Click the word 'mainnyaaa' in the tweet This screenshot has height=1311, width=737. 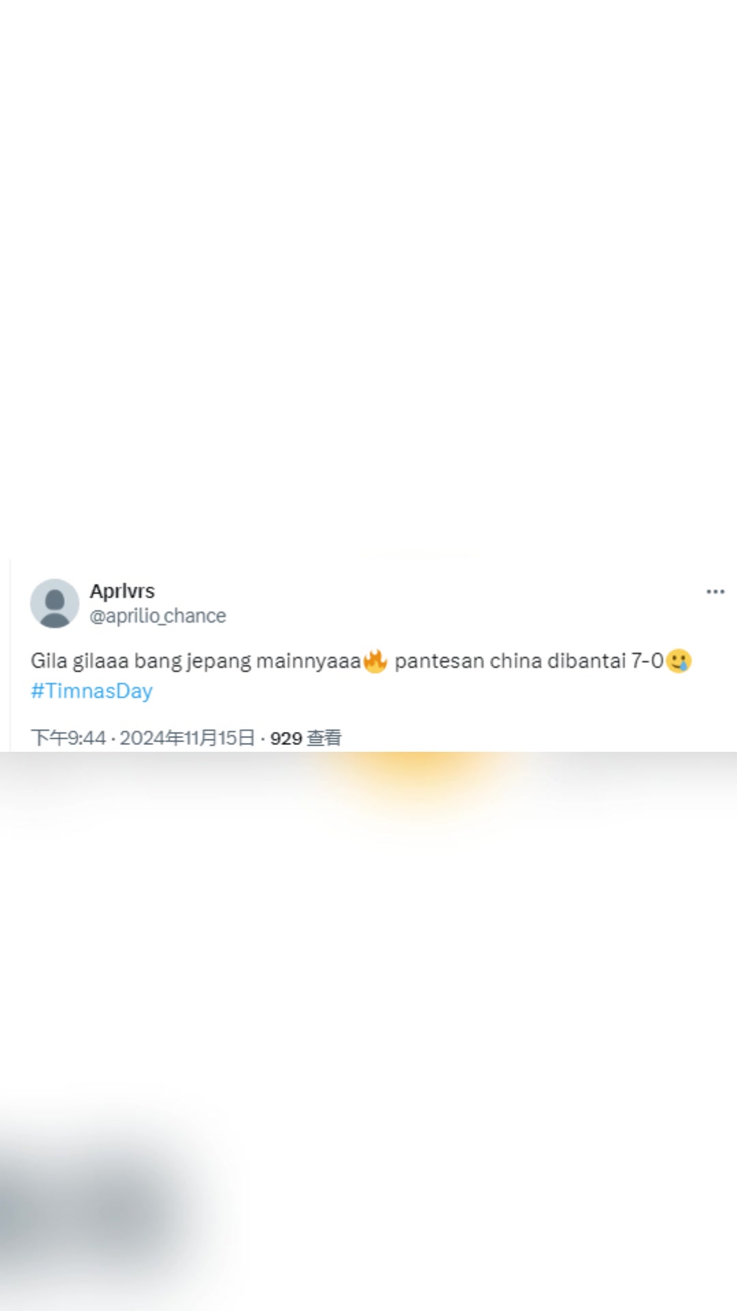click(x=308, y=662)
